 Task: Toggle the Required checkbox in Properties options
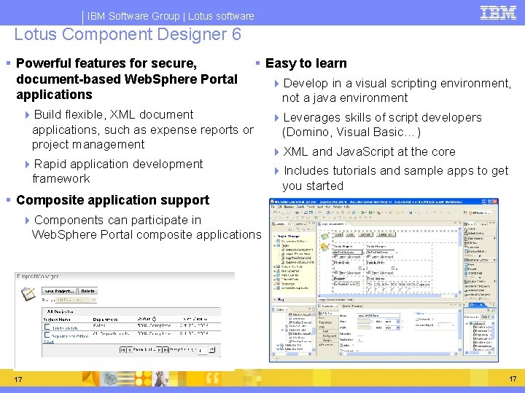coord(417,319)
